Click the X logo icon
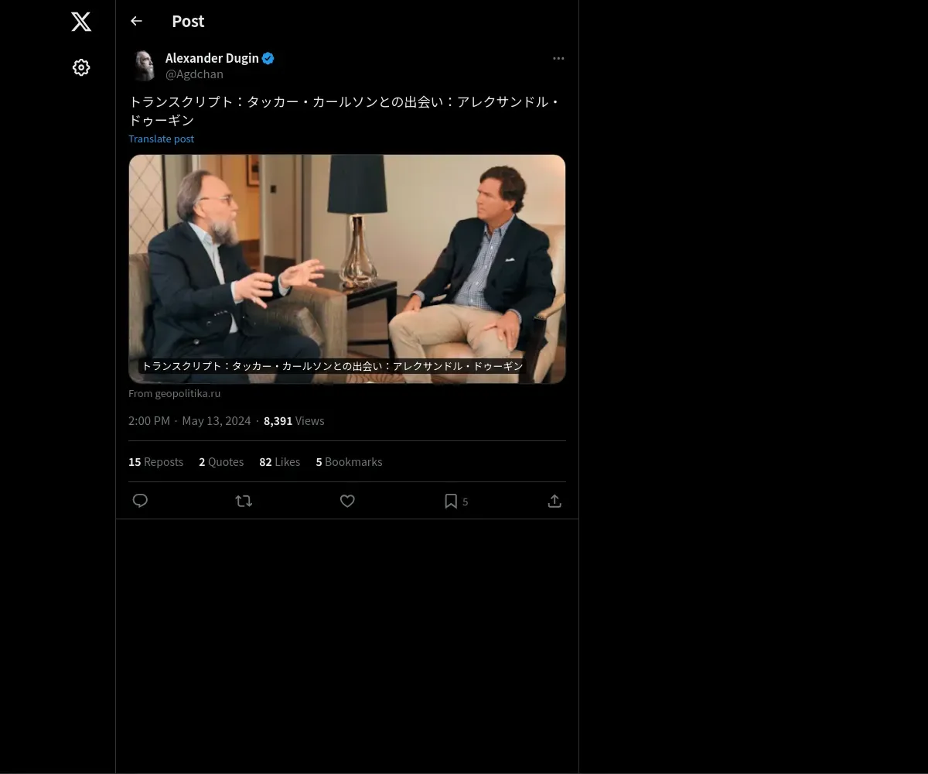This screenshot has width=928, height=774. coord(81,22)
